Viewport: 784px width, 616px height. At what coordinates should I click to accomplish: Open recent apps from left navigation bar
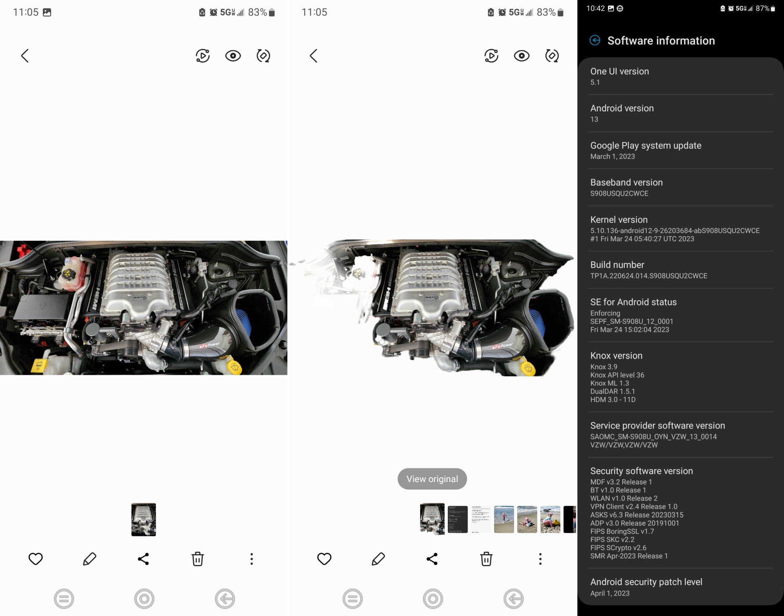64,599
